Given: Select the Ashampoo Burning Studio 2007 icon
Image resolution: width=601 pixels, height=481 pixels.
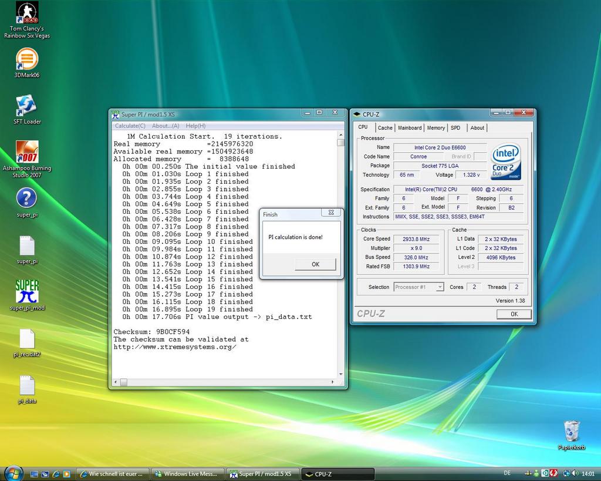Looking at the screenshot, I should pos(27,159).
